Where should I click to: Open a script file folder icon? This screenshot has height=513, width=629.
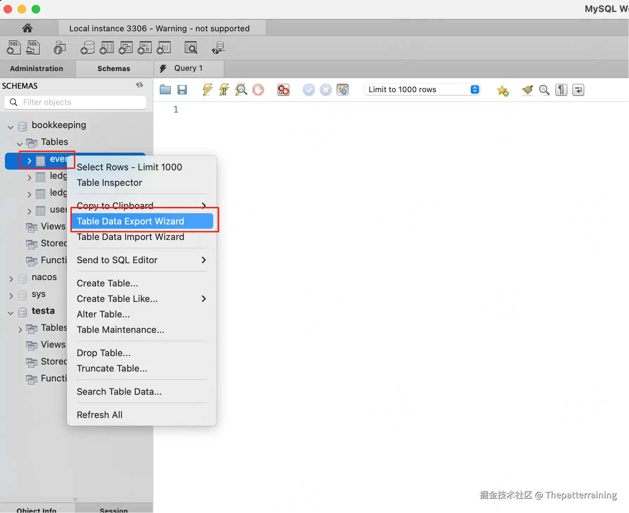[x=165, y=90]
